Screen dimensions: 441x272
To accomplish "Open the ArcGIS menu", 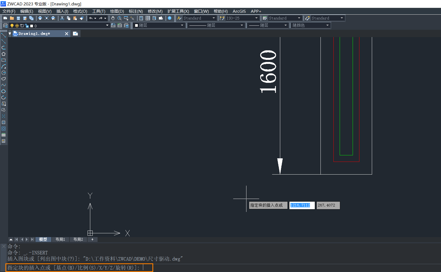I will 239,11.
